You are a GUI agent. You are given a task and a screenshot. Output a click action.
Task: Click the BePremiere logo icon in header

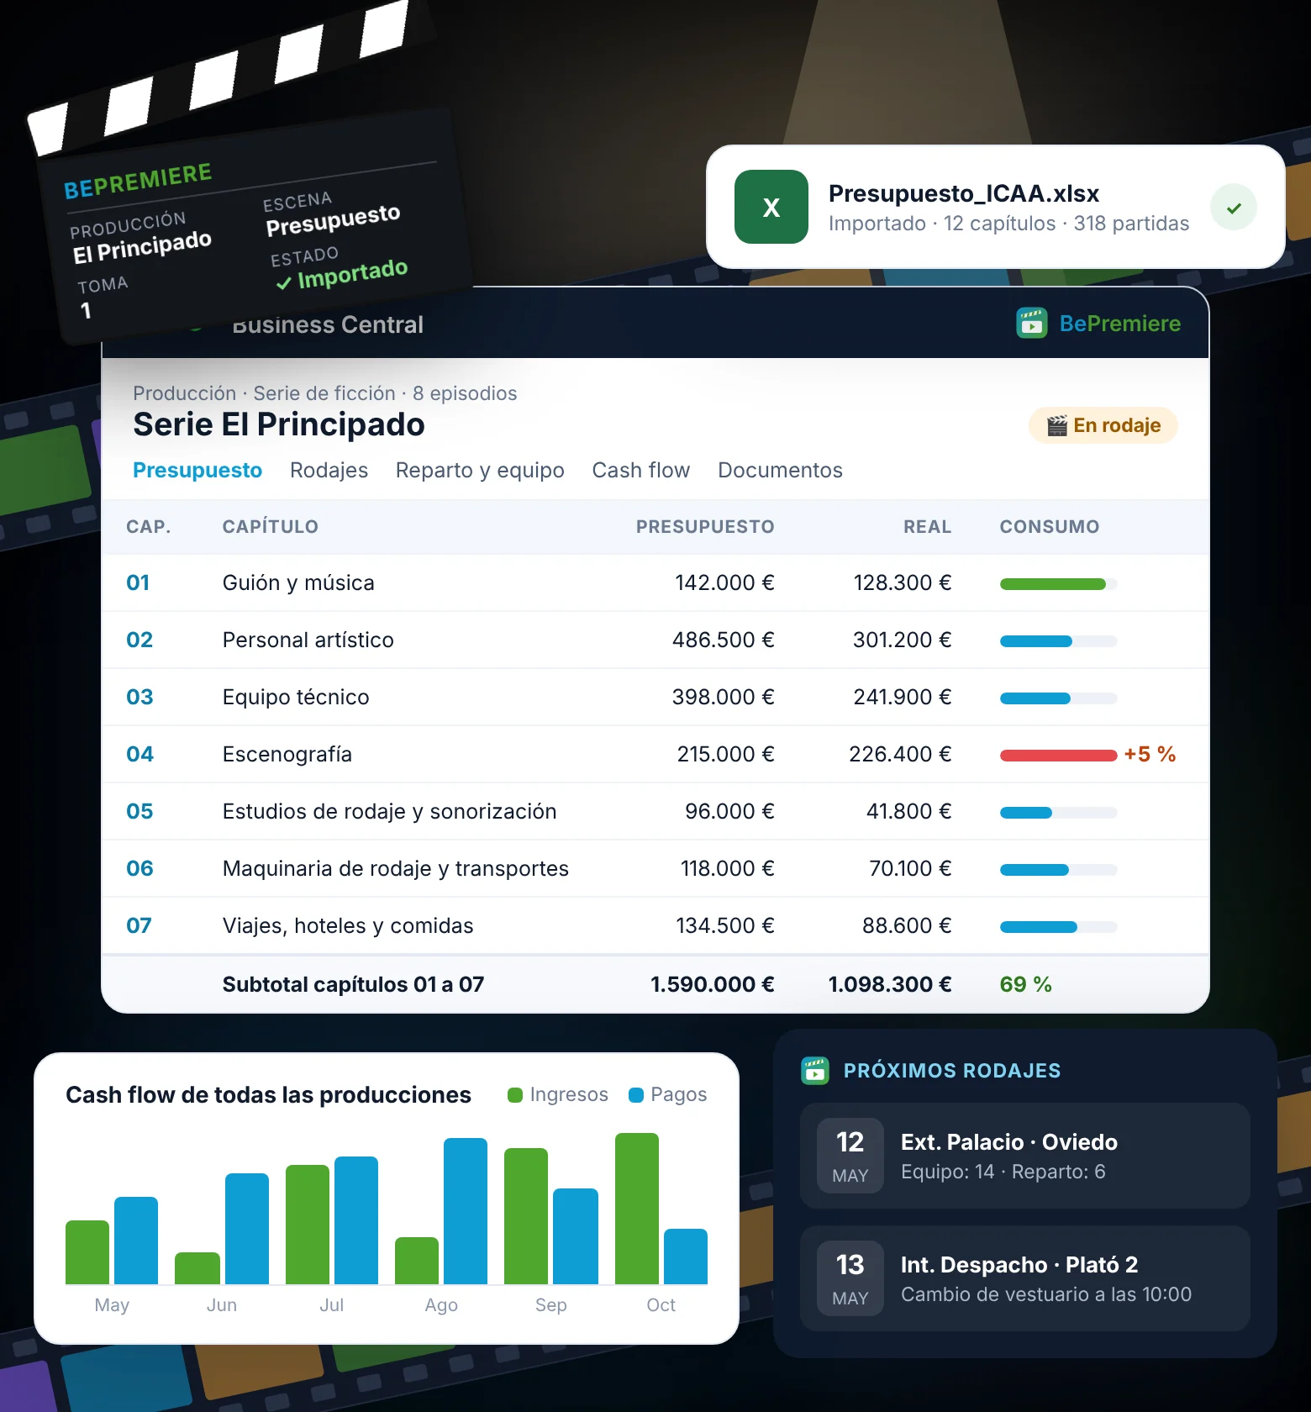coord(1031,323)
